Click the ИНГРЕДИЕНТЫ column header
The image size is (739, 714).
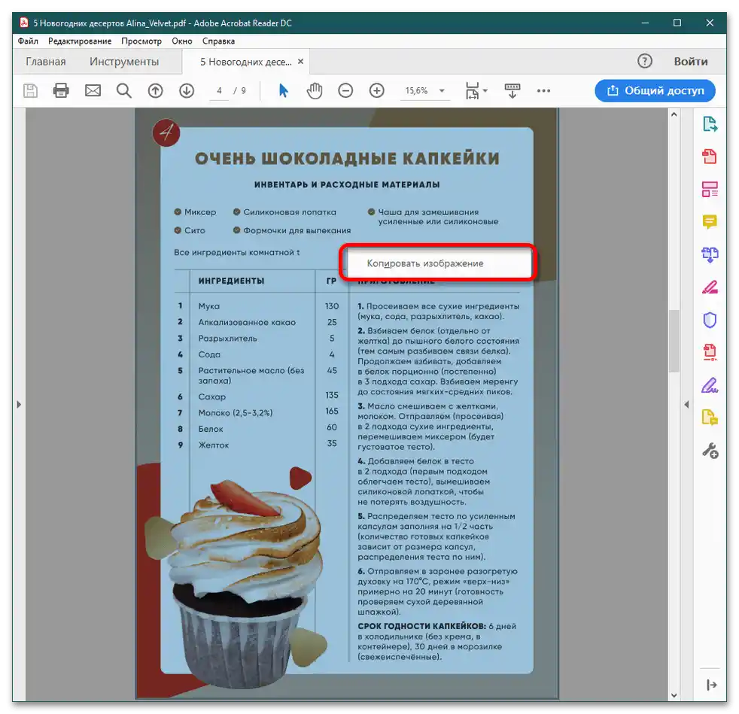(231, 281)
